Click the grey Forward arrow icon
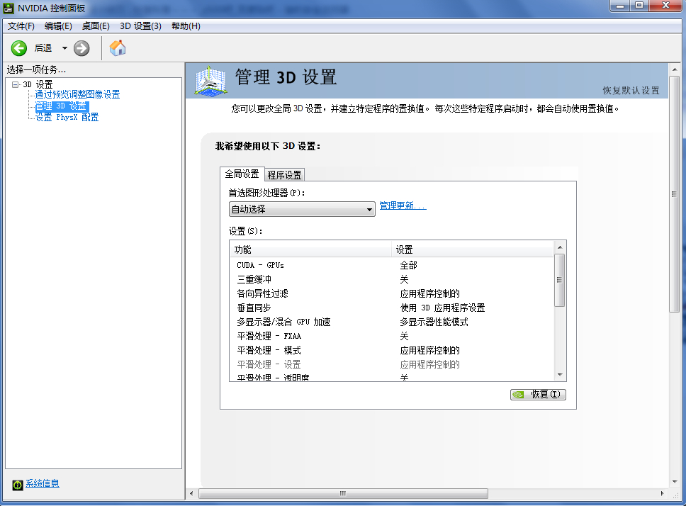Image resolution: width=686 pixels, height=506 pixels. pos(81,48)
